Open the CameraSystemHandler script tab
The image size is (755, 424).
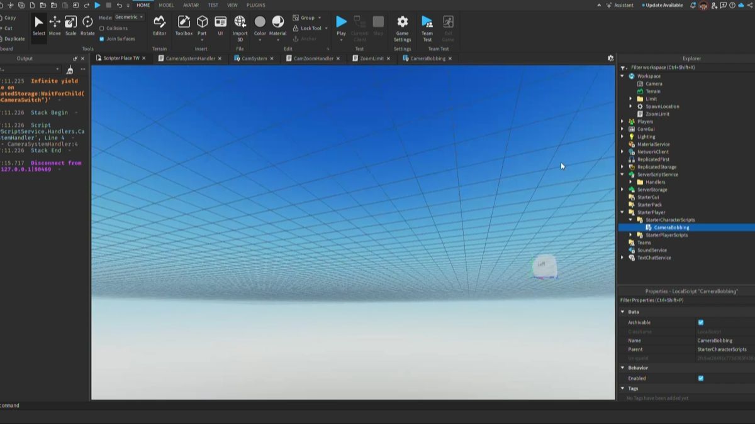[x=190, y=58]
